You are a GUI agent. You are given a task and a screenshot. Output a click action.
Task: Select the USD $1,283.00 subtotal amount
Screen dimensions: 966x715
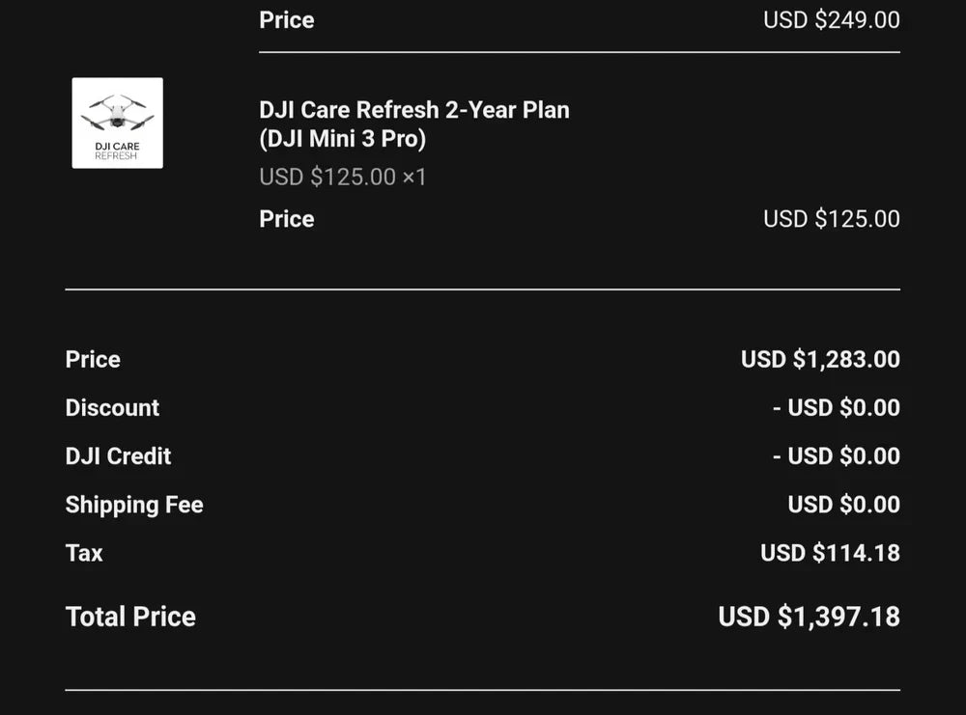pos(820,360)
